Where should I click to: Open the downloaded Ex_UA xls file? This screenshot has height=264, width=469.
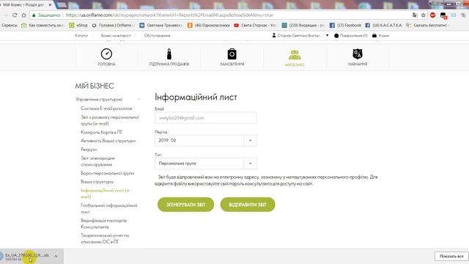(x=26, y=256)
